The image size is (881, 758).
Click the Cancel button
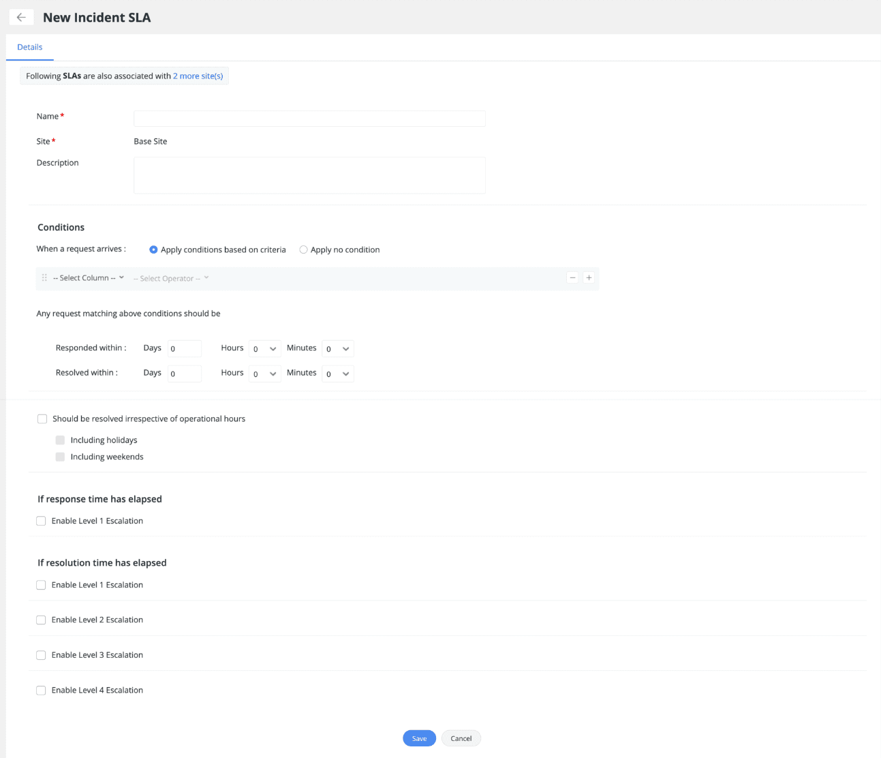coord(461,738)
